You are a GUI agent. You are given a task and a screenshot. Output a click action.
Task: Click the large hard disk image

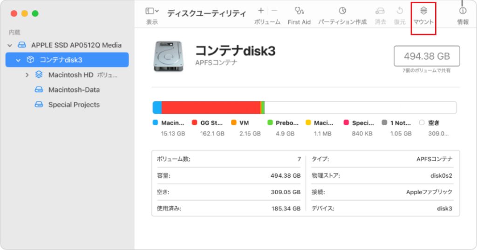point(169,57)
